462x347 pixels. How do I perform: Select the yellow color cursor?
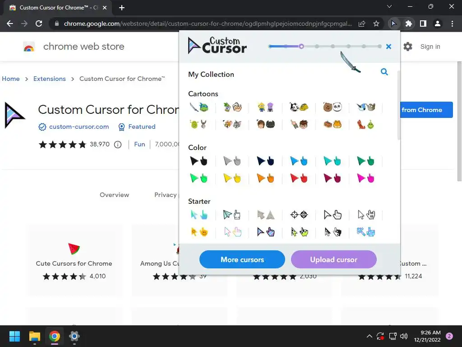coord(232,178)
